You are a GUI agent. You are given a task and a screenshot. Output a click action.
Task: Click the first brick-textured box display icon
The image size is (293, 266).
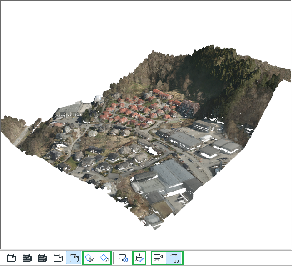(x=27, y=258)
